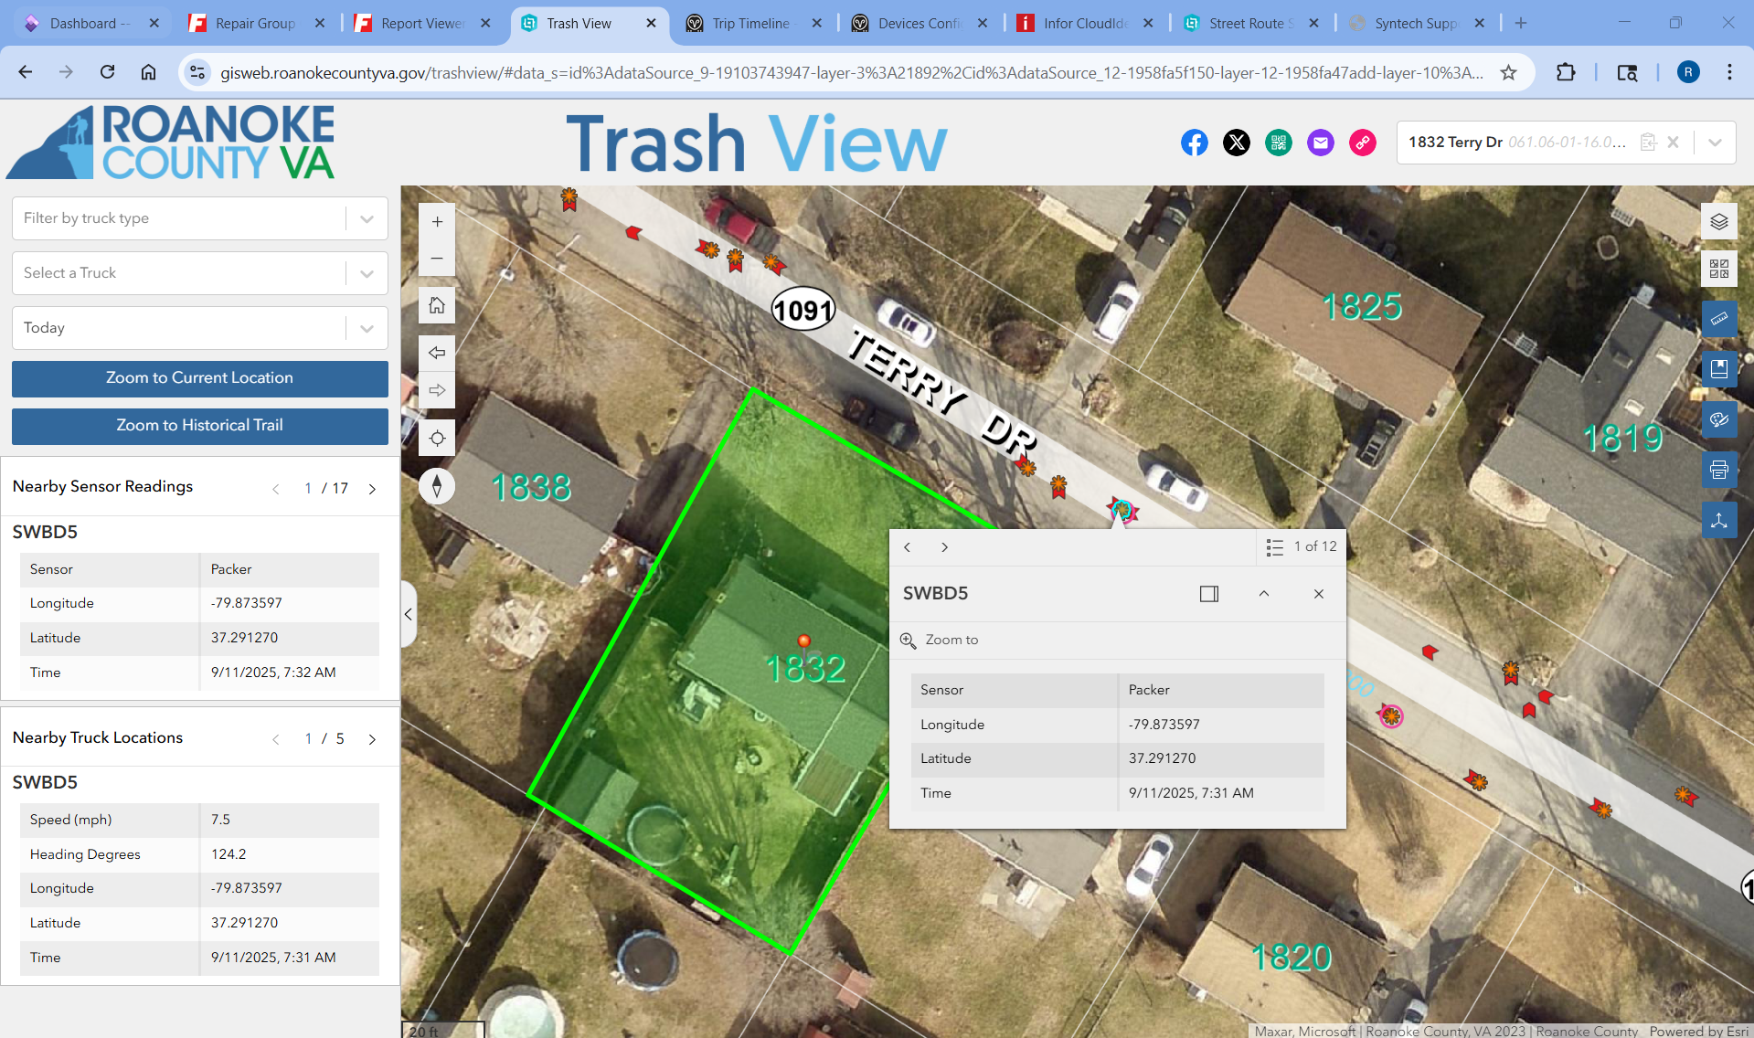The width and height of the screenshot is (1754, 1038).
Task: Copy the share link icon
Action: pos(1362,143)
